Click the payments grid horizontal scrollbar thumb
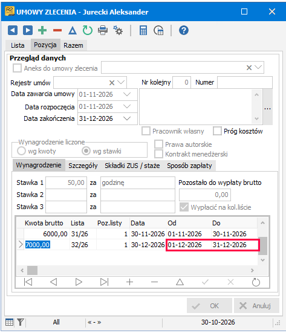Image resolution: width=286 pixels, height=336 pixels. (33, 270)
